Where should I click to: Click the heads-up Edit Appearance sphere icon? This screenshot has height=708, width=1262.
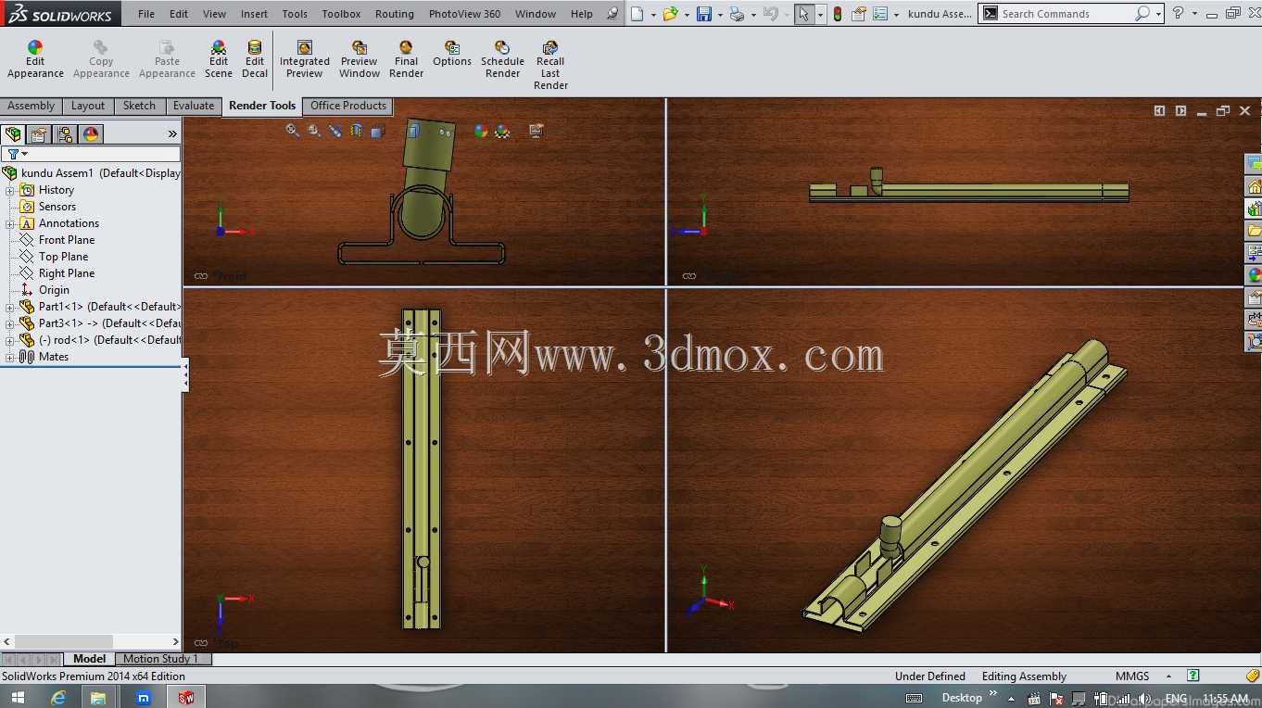click(x=481, y=131)
